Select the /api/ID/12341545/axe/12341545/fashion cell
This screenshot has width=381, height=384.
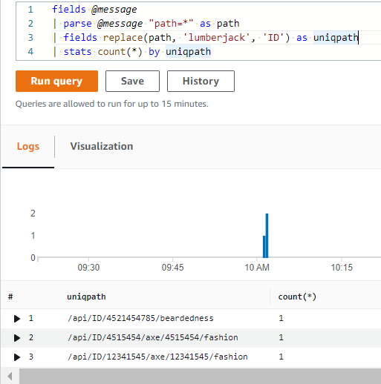(157, 357)
